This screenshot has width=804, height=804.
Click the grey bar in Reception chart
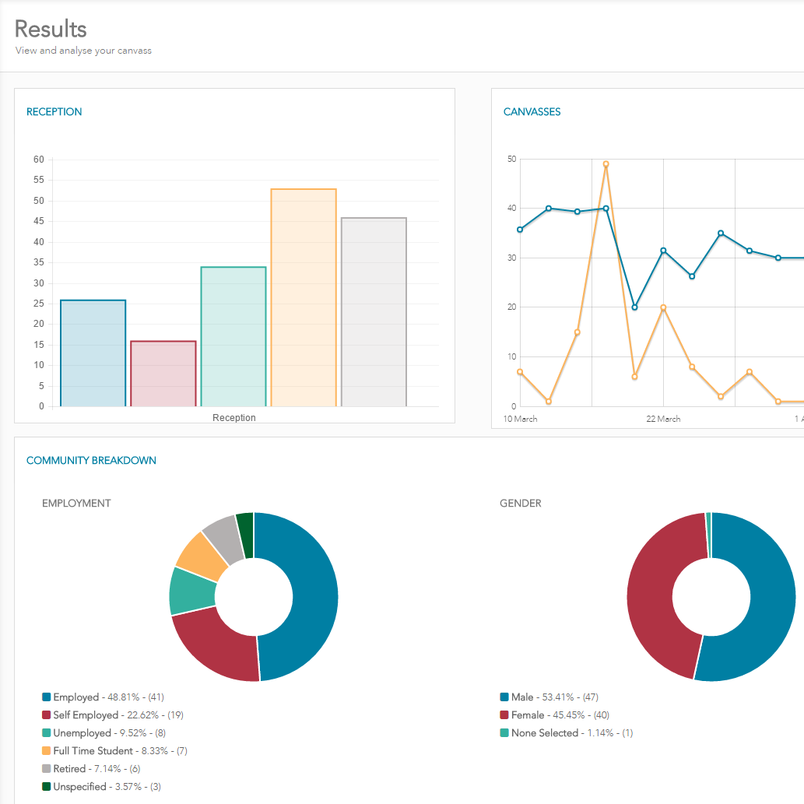(x=374, y=312)
